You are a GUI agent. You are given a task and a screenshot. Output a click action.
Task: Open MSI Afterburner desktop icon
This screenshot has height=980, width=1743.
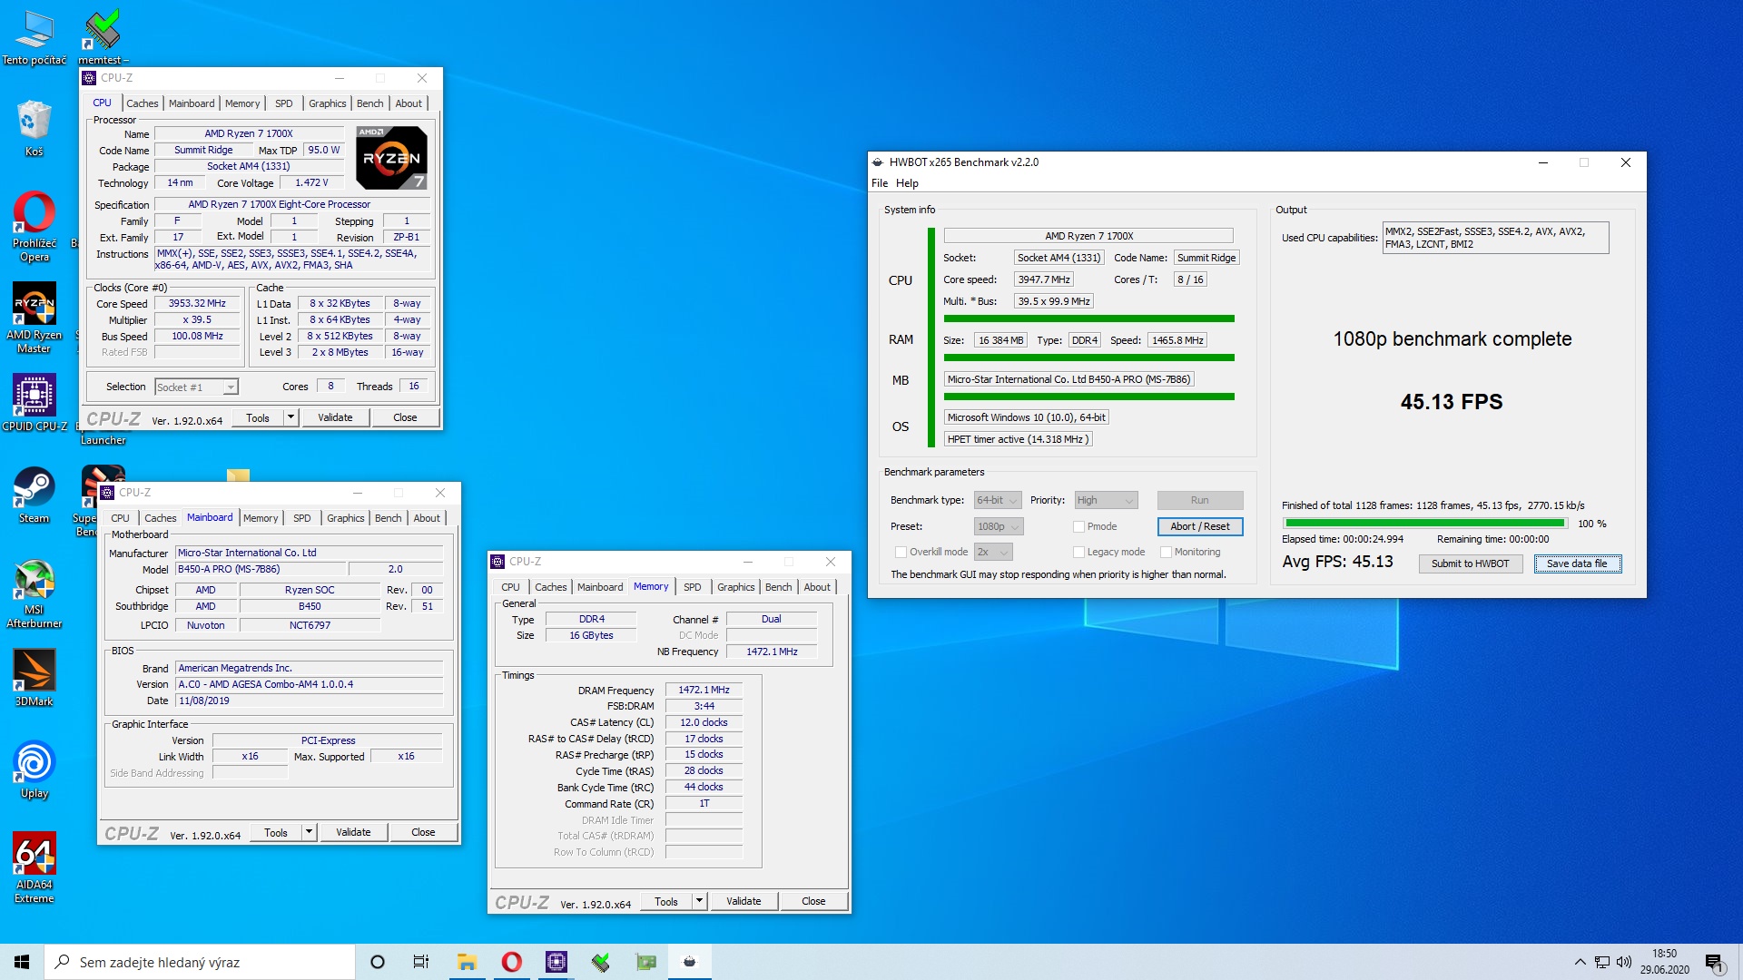[34, 593]
